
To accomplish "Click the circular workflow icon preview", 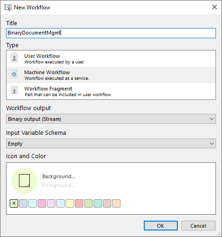I will [25, 181].
